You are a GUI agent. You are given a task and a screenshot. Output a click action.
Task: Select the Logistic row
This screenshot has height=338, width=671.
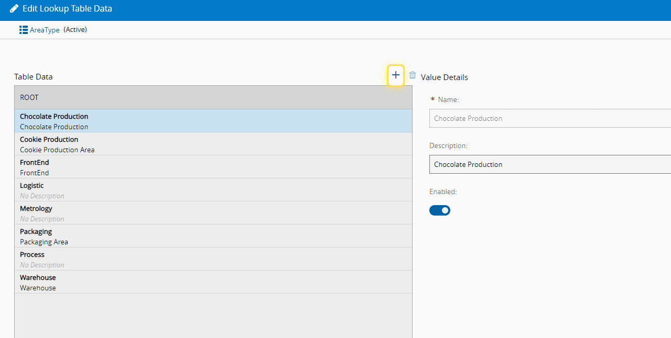click(32, 190)
